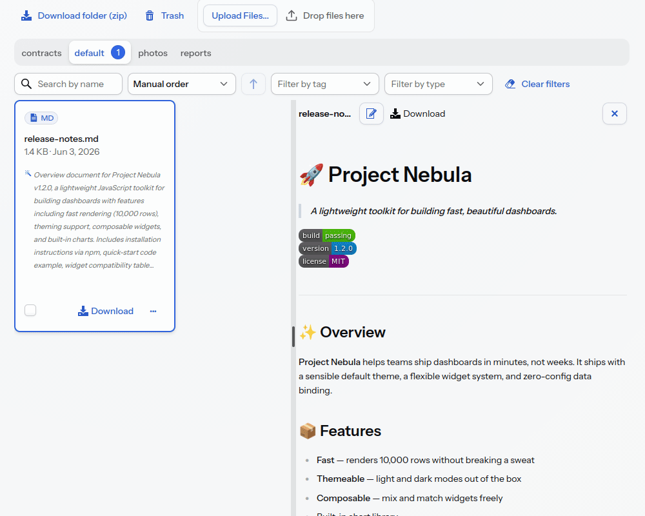Click the Project Nebula heading

click(386, 175)
